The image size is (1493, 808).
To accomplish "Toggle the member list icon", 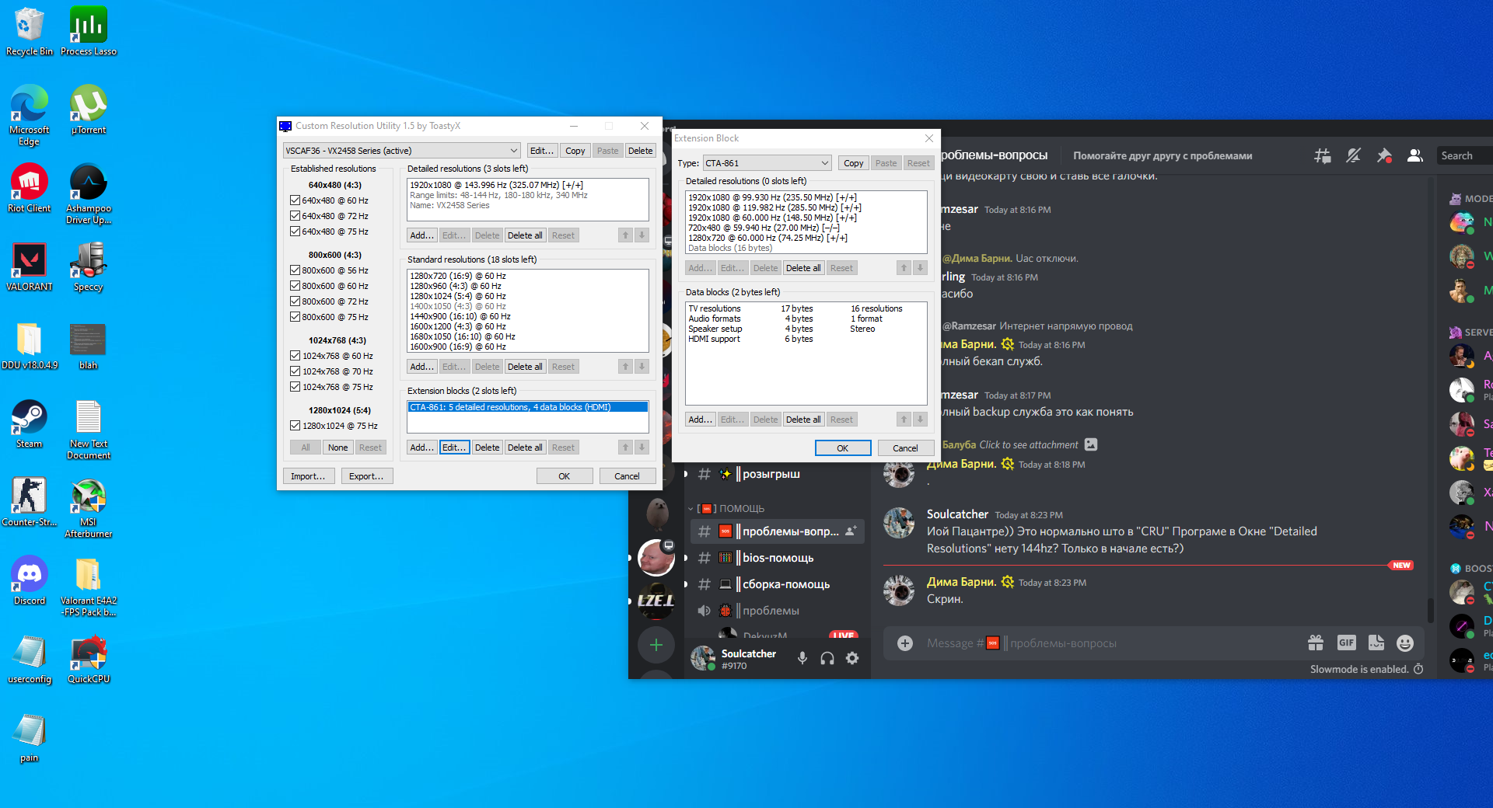I will [1415, 156].
